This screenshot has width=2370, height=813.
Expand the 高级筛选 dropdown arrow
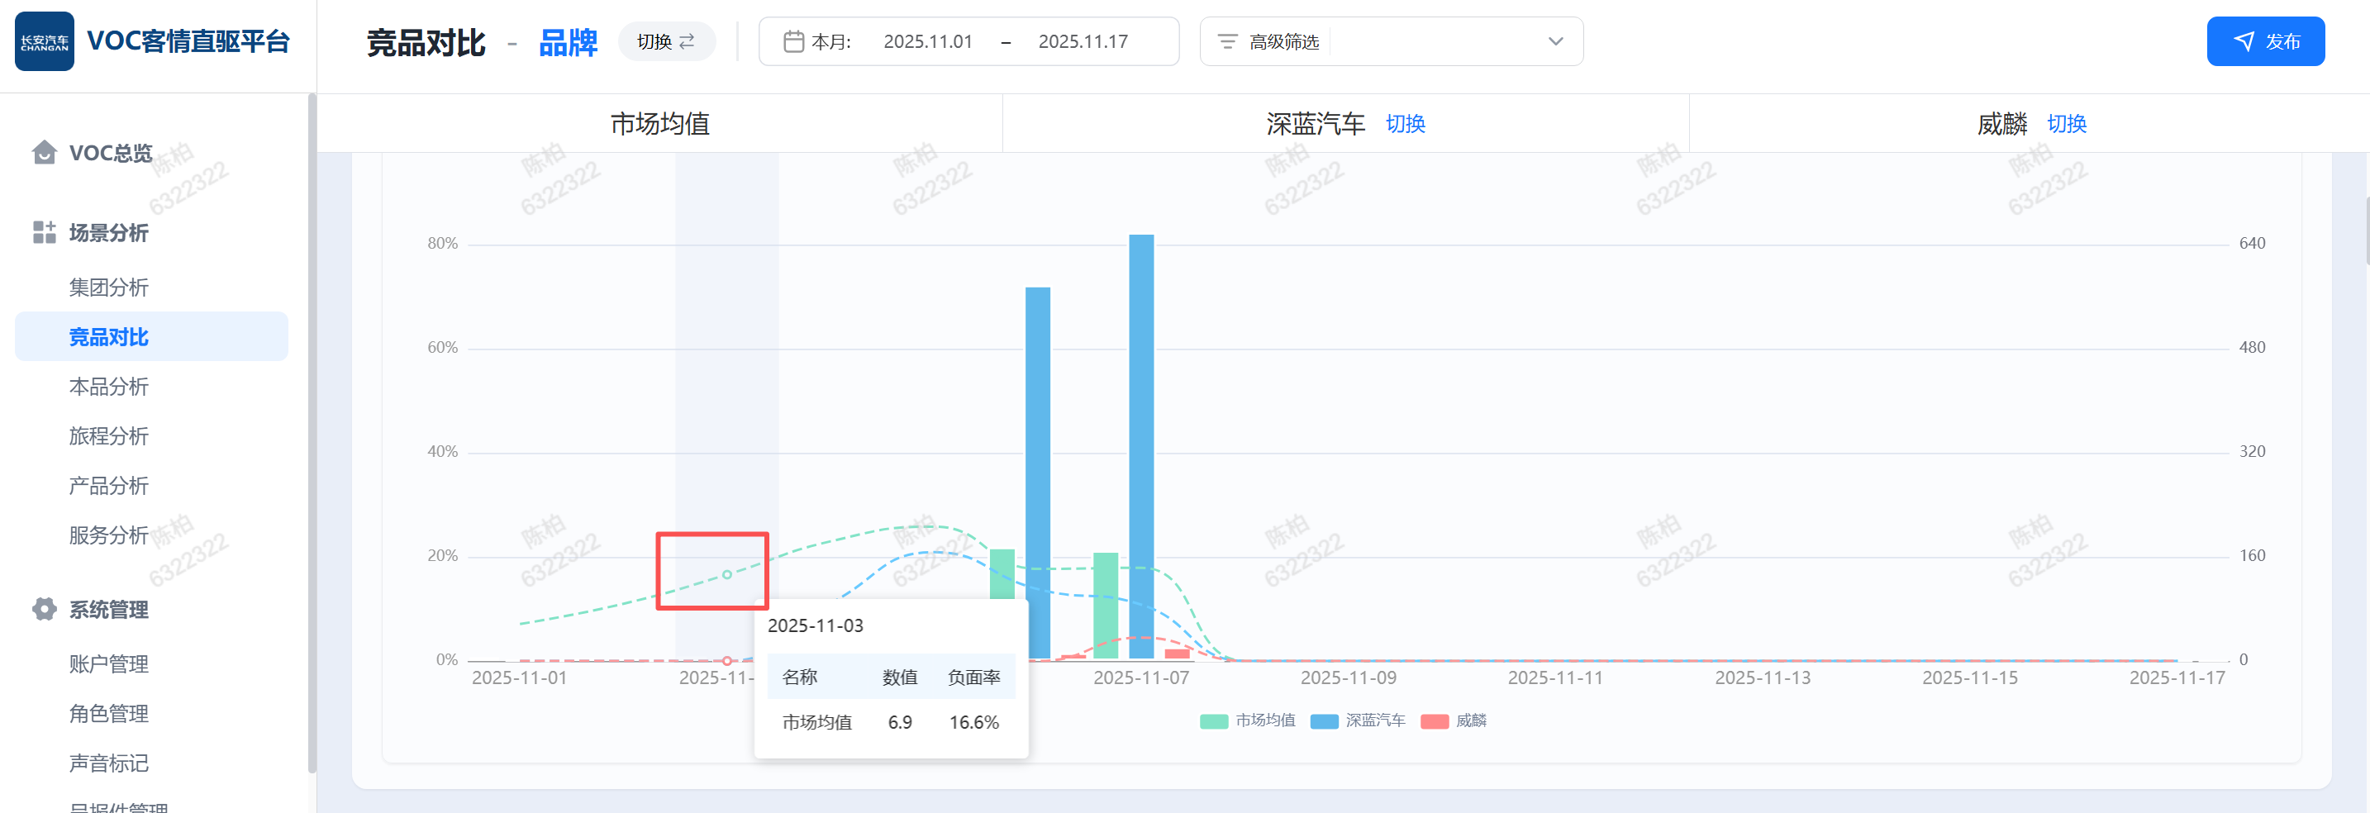(x=1555, y=41)
